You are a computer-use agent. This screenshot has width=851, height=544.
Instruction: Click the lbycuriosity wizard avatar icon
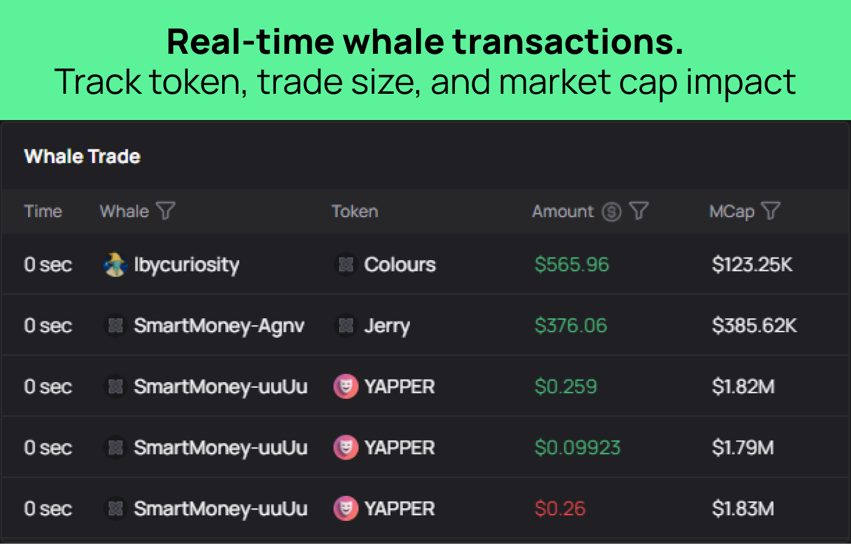(x=115, y=264)
